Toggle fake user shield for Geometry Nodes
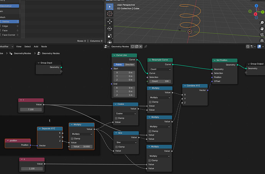This screenshot has height=174, width=265. pyautogui.click(x=132, y=46)
